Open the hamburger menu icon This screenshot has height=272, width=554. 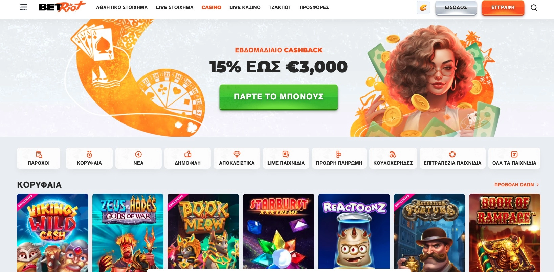(24, 7)
